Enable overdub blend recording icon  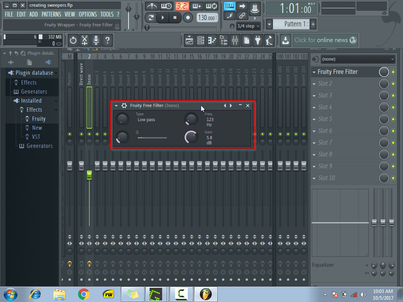(197, 6)
